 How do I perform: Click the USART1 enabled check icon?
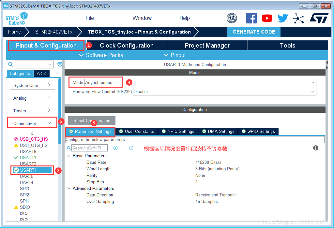tap(16, 170)
